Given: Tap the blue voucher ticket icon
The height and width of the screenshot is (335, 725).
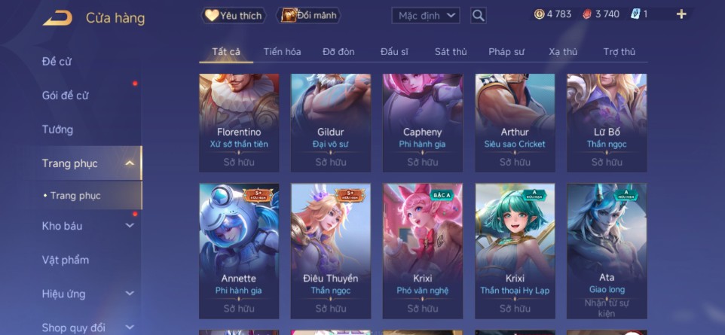Looking at the screenshot, I should click(x=635, y=14).
